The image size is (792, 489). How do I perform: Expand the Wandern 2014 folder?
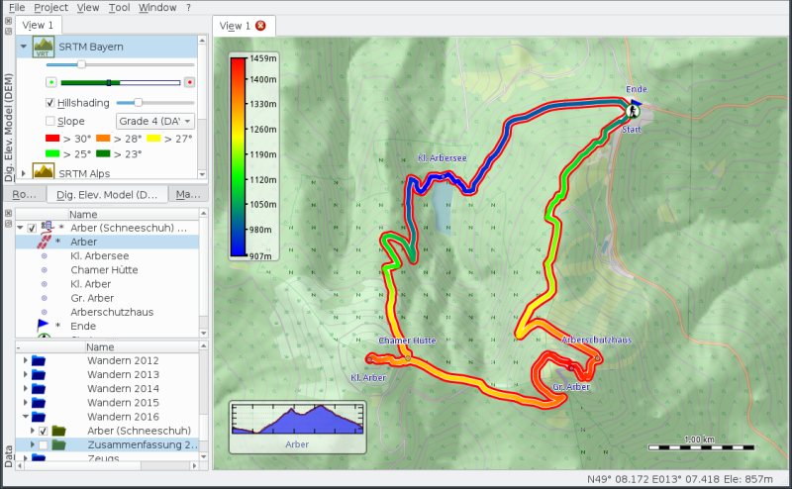click(26, 388)
